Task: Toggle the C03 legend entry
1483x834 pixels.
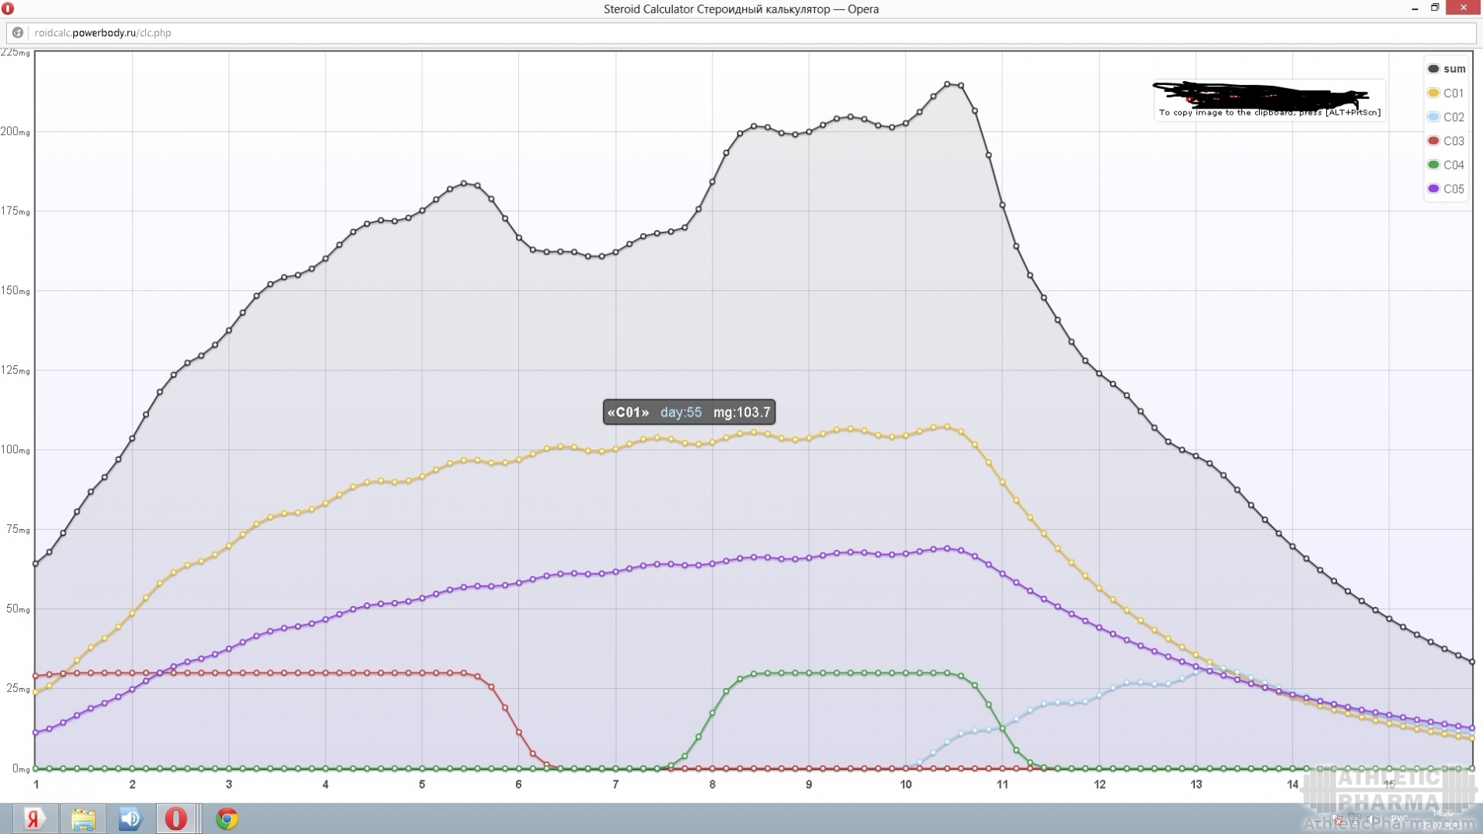Action: tap(1446, 141)
